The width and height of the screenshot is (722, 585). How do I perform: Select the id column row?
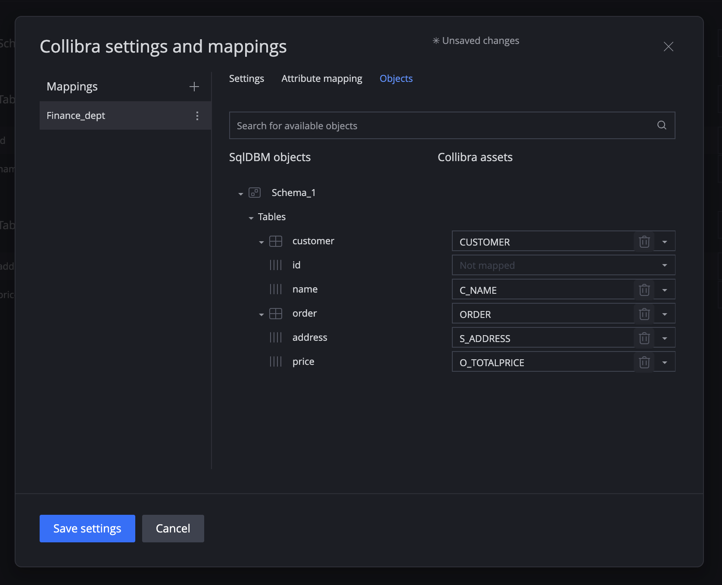pyautogui.click(x=296, y=265)
